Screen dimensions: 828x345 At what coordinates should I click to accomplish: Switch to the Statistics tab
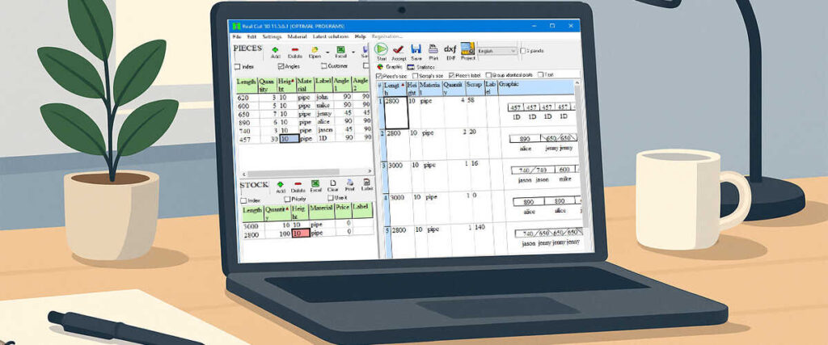pos(420,67)
